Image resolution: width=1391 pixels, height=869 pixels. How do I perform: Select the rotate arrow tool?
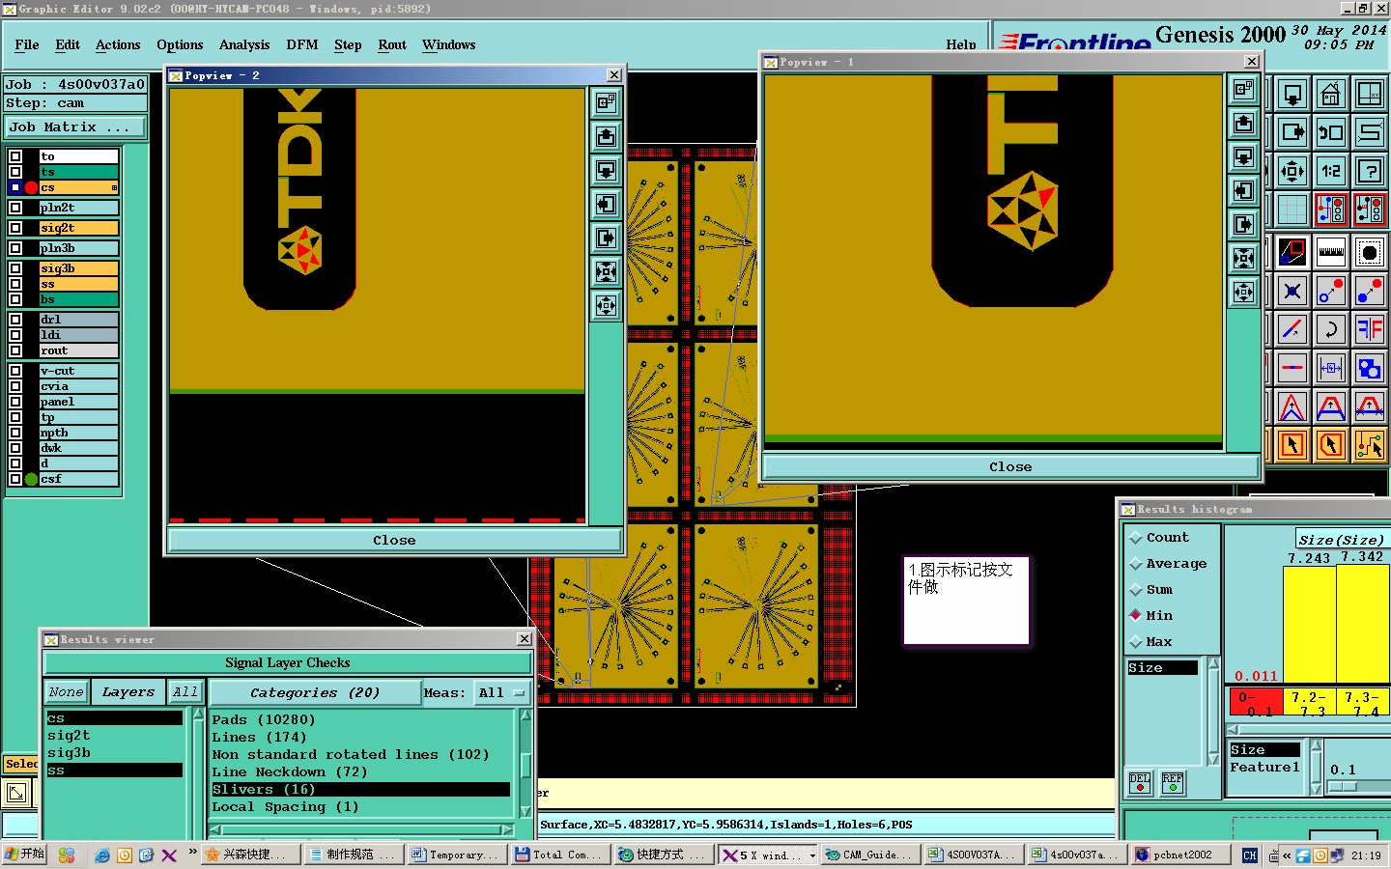[x=1331, y=329]
